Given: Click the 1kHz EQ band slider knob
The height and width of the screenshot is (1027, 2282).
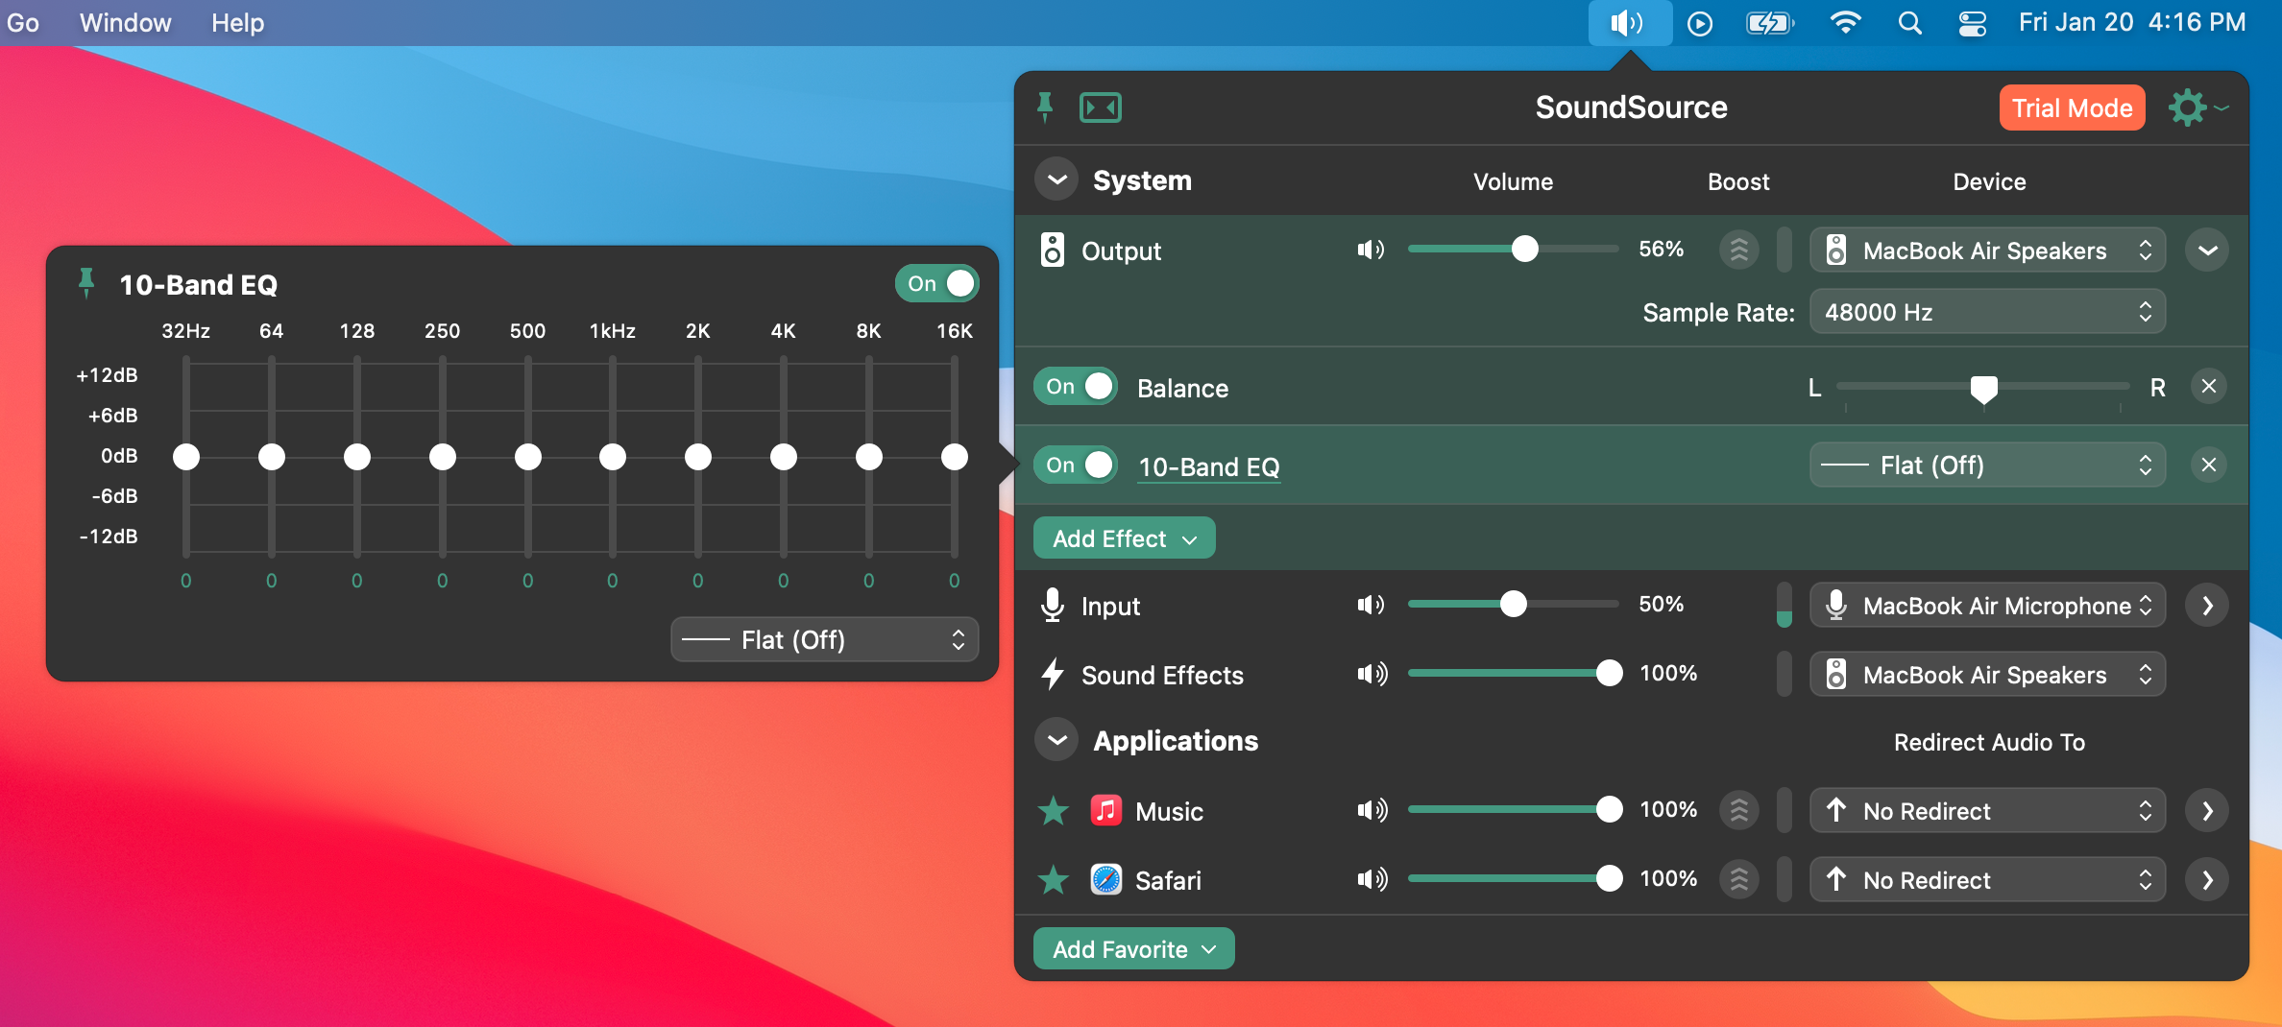Looking at the screenshot, I should tap(613, 457).
